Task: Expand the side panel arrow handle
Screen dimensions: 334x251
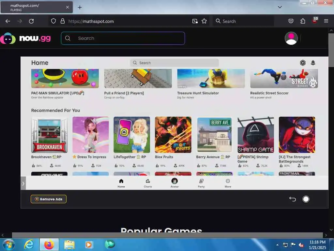Action: coord(23,183)
